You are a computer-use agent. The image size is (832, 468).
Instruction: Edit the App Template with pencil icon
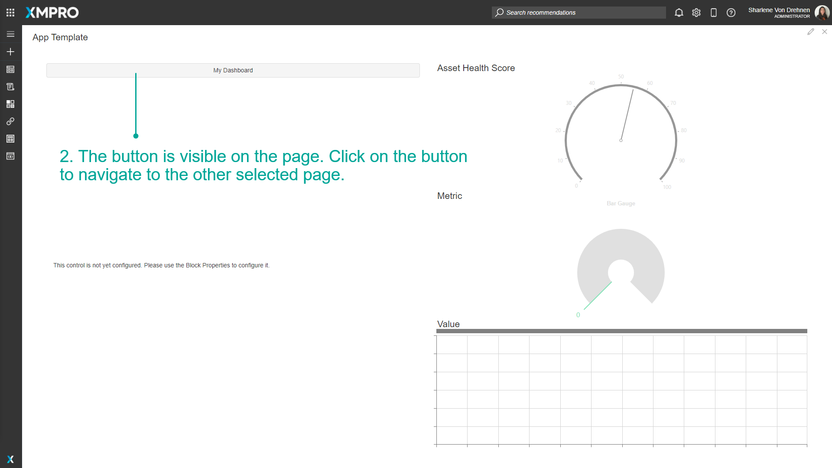pos(811,32)
